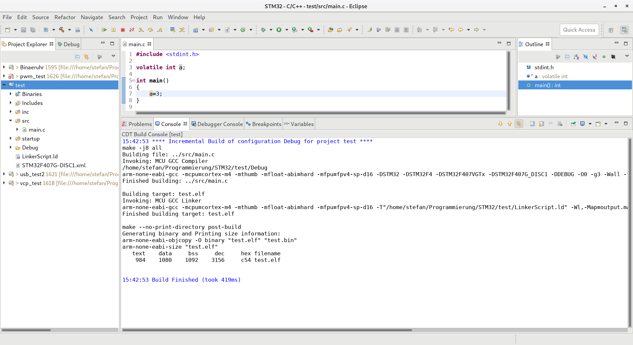The width and height of the screenshot is (633, 345).
Task: Click the Project Explorer horizontal scrollbar
Action: point(26,330)
